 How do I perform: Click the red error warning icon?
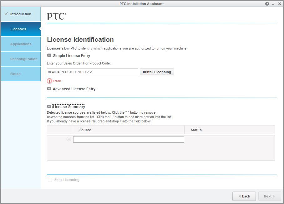point(49,81)
